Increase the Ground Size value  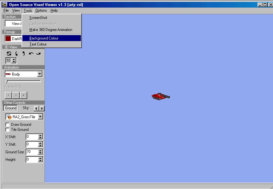point(40,150)
